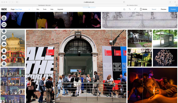Open the Help menu
Viewport: 178px width, 103px height.
(52, 9)
